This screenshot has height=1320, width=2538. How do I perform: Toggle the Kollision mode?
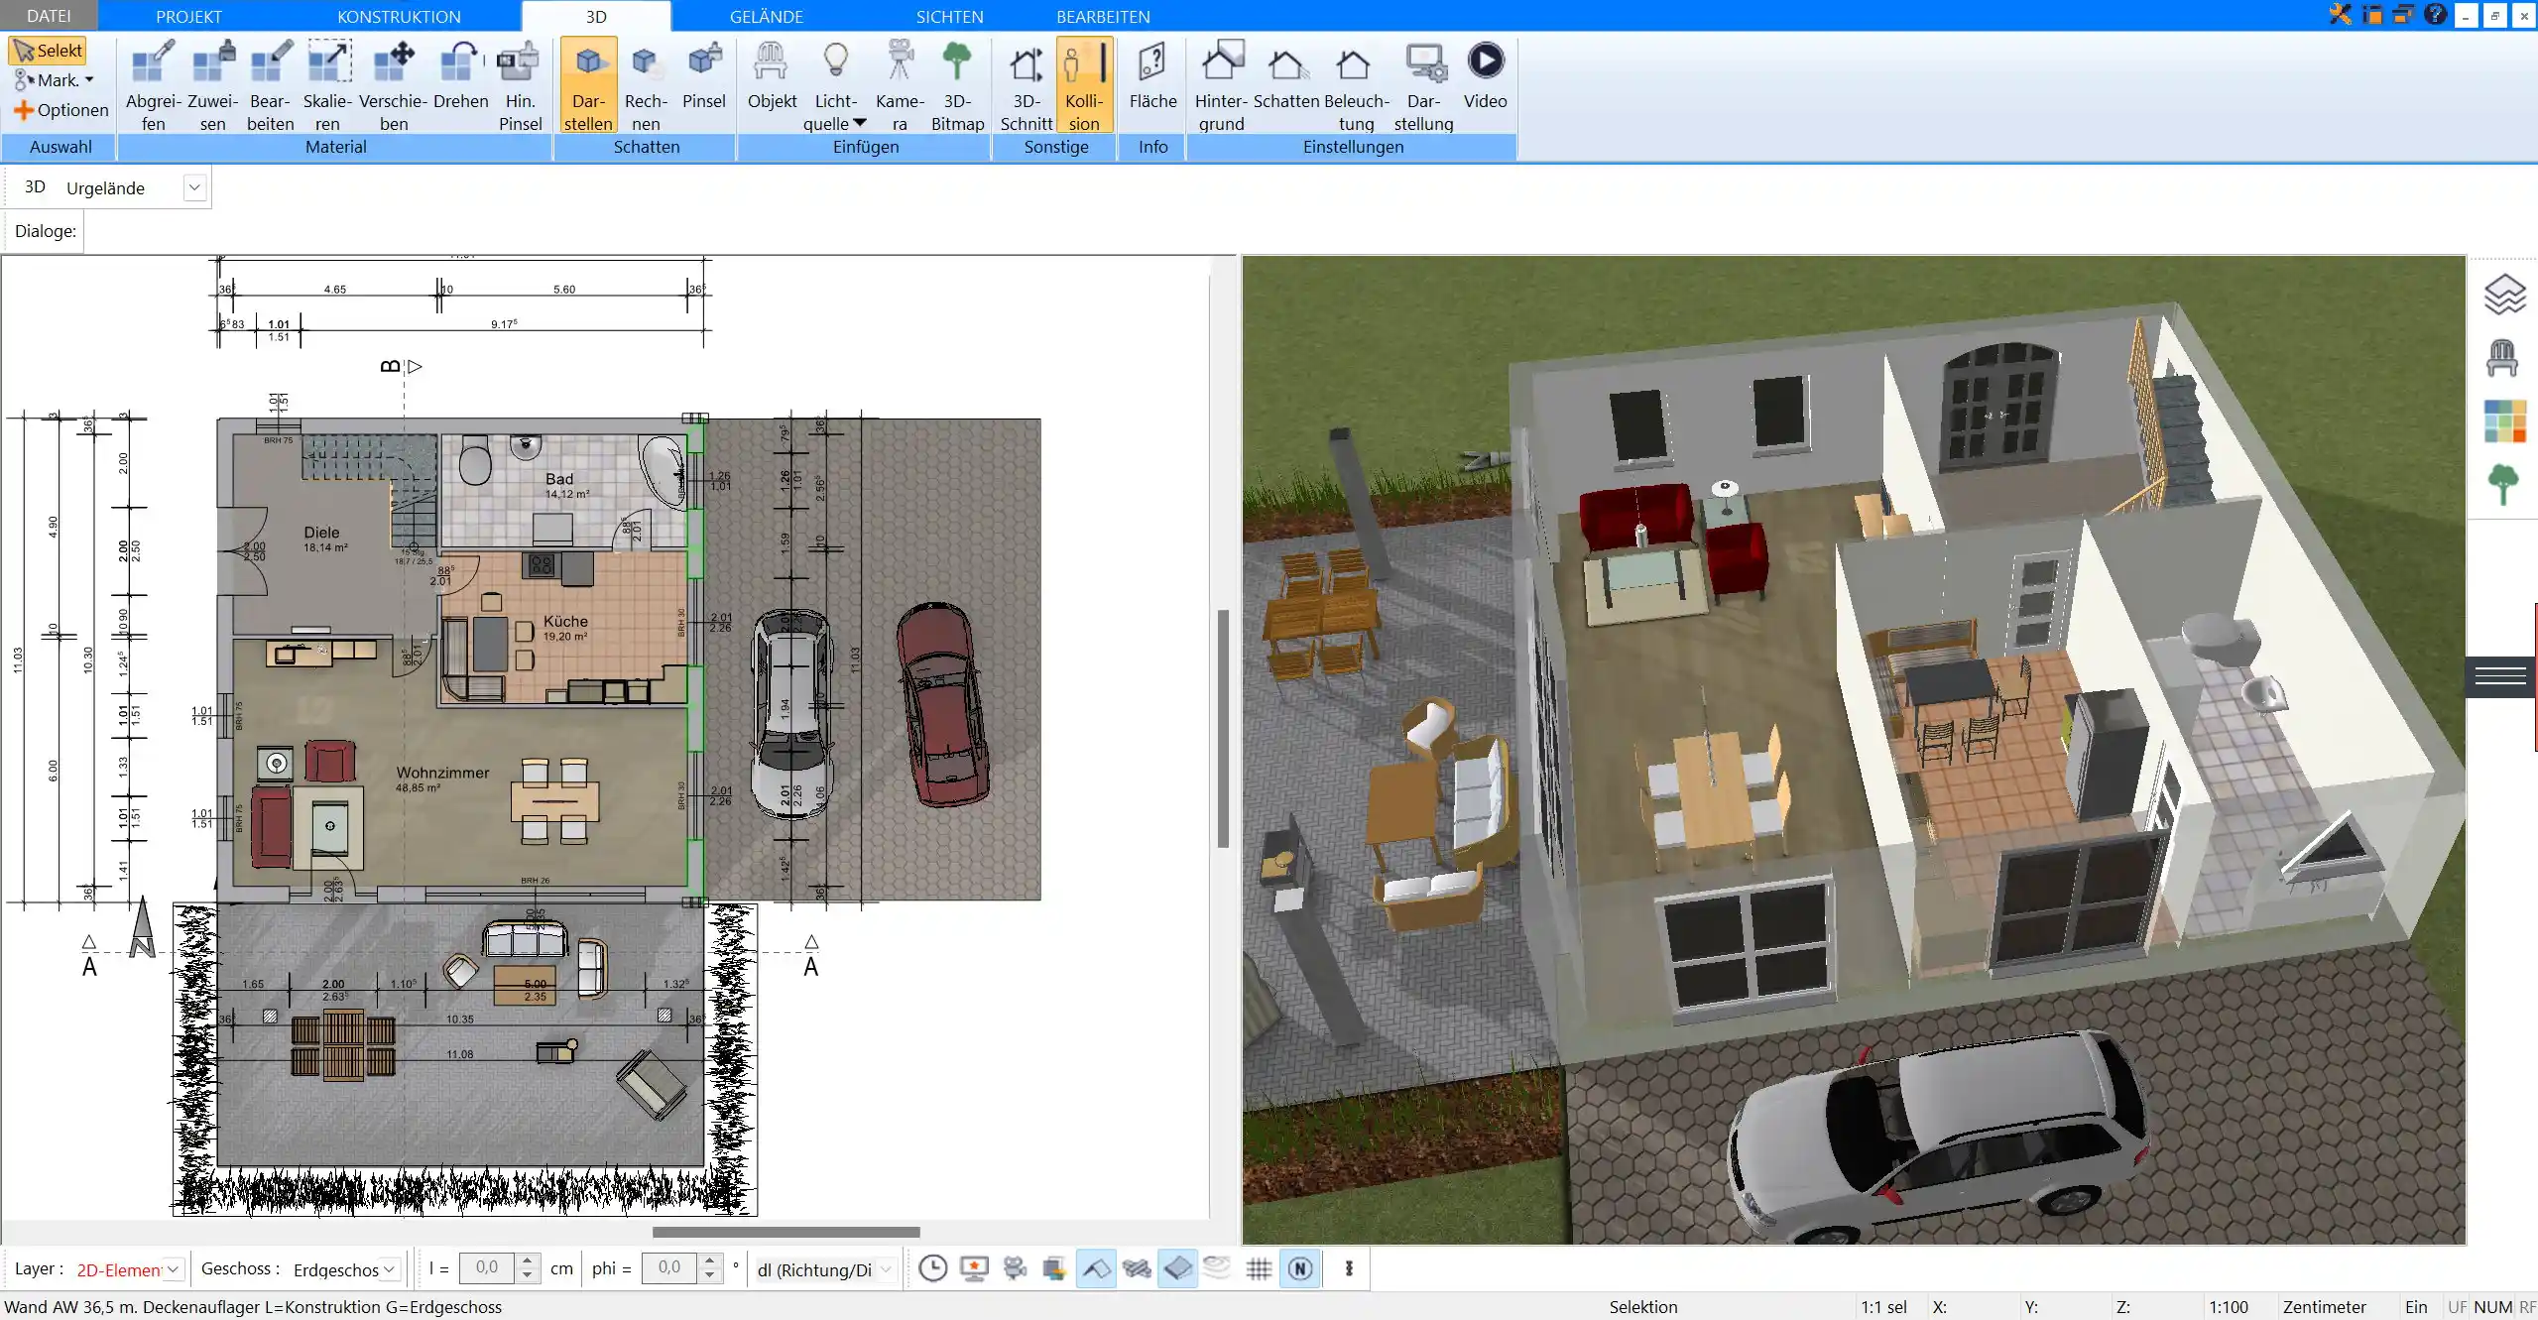tap(1084, 85)
